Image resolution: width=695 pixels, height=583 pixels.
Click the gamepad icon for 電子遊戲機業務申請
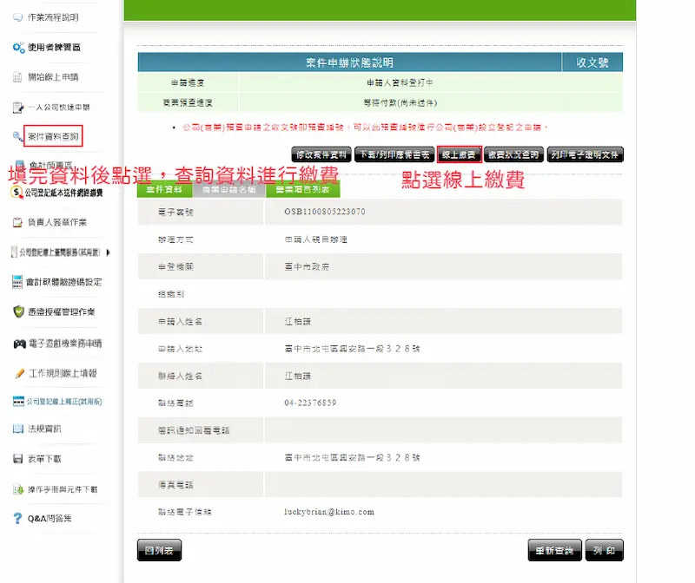(x=18, y=344)
